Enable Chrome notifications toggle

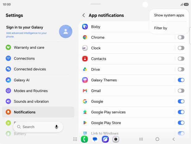(181, 37)
